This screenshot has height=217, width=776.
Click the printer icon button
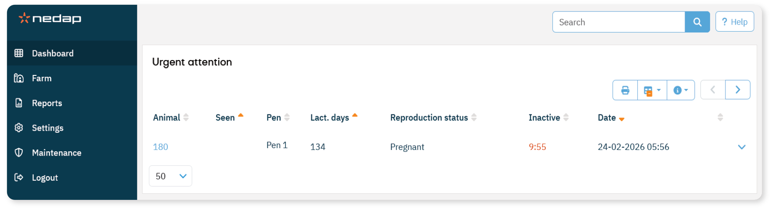pos(625,90)
